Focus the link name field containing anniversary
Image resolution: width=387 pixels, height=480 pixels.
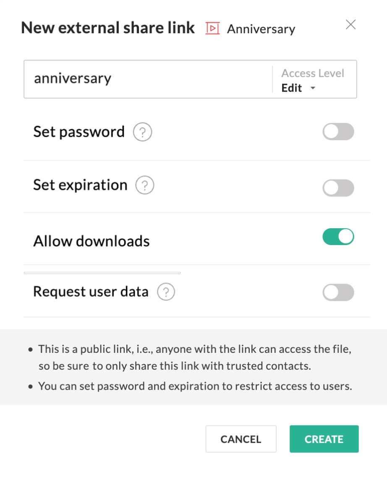[148, 79]
